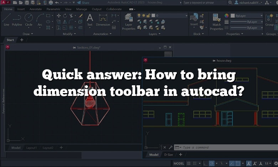Click the command line customize wrench

pyautogui.click(x=171, y=147)
